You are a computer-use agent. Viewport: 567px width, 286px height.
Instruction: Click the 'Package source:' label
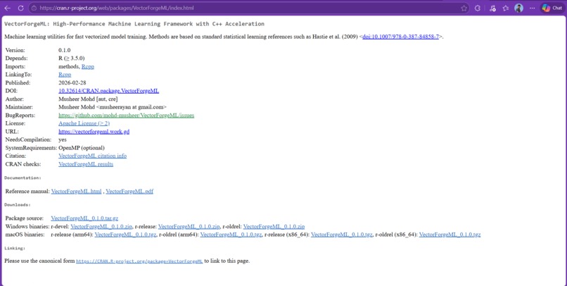tap(24, 218)
